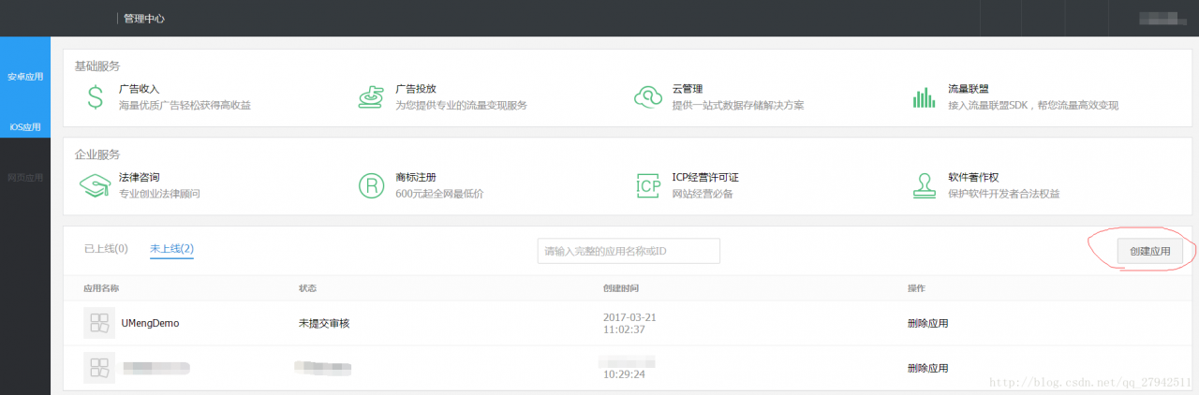Click the 软件著作权 stamp icon
1199x395 pixels.
tap(925, 185)
